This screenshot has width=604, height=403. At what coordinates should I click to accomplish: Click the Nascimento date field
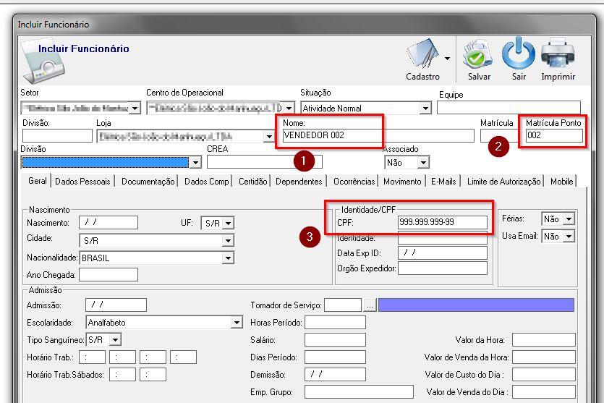point(109,222)
